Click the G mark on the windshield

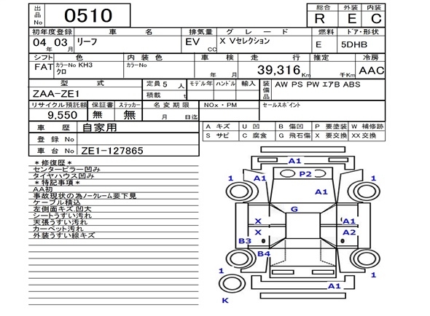pos(294,209)
